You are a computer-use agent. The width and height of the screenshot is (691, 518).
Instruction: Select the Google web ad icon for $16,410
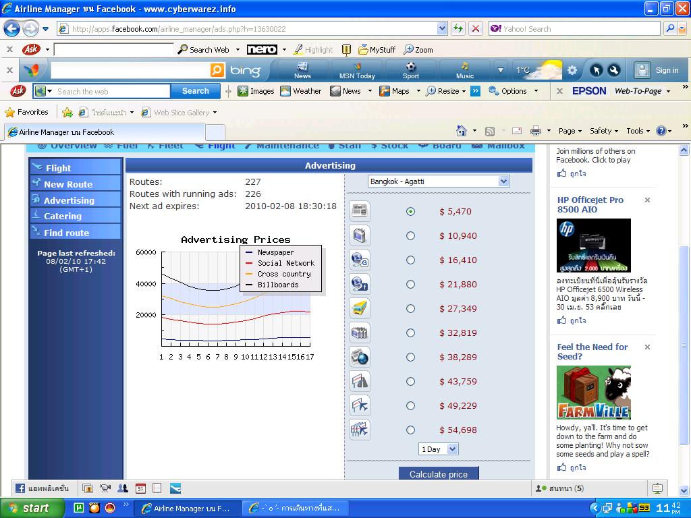(360, 260)
